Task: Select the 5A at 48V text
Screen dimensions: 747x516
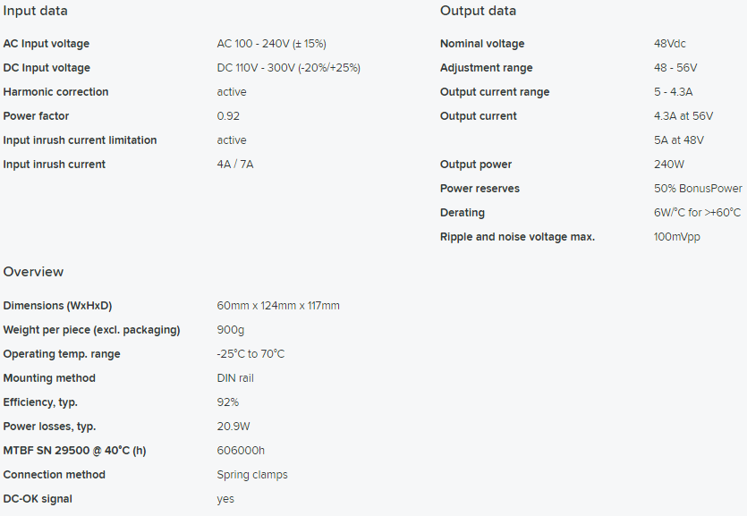Action: click(x=679, y=140)
